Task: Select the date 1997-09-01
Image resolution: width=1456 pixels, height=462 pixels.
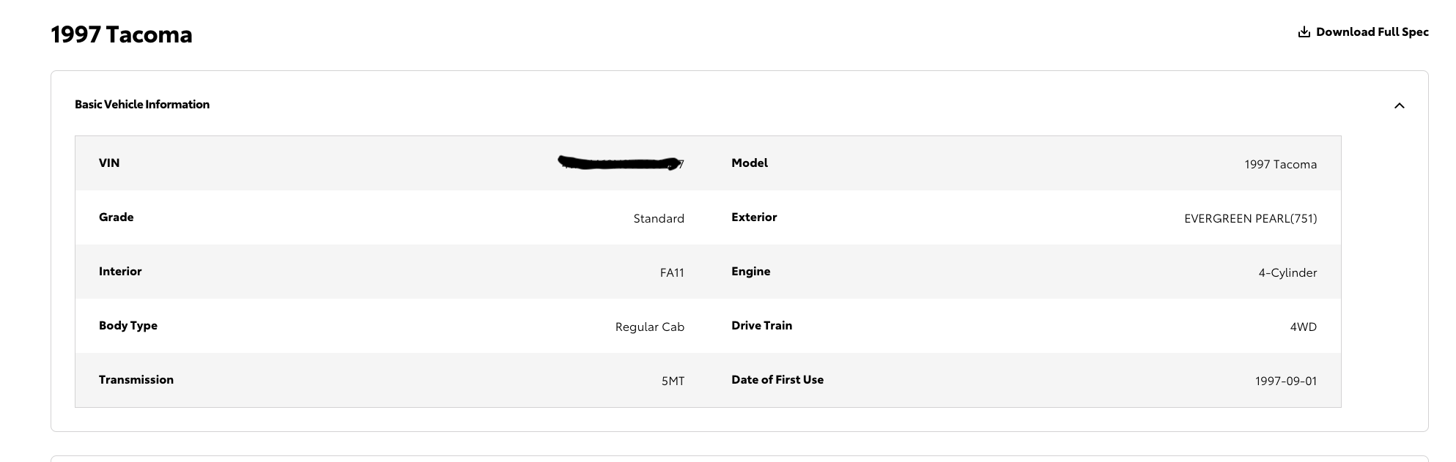Action: click(1286, 381)
